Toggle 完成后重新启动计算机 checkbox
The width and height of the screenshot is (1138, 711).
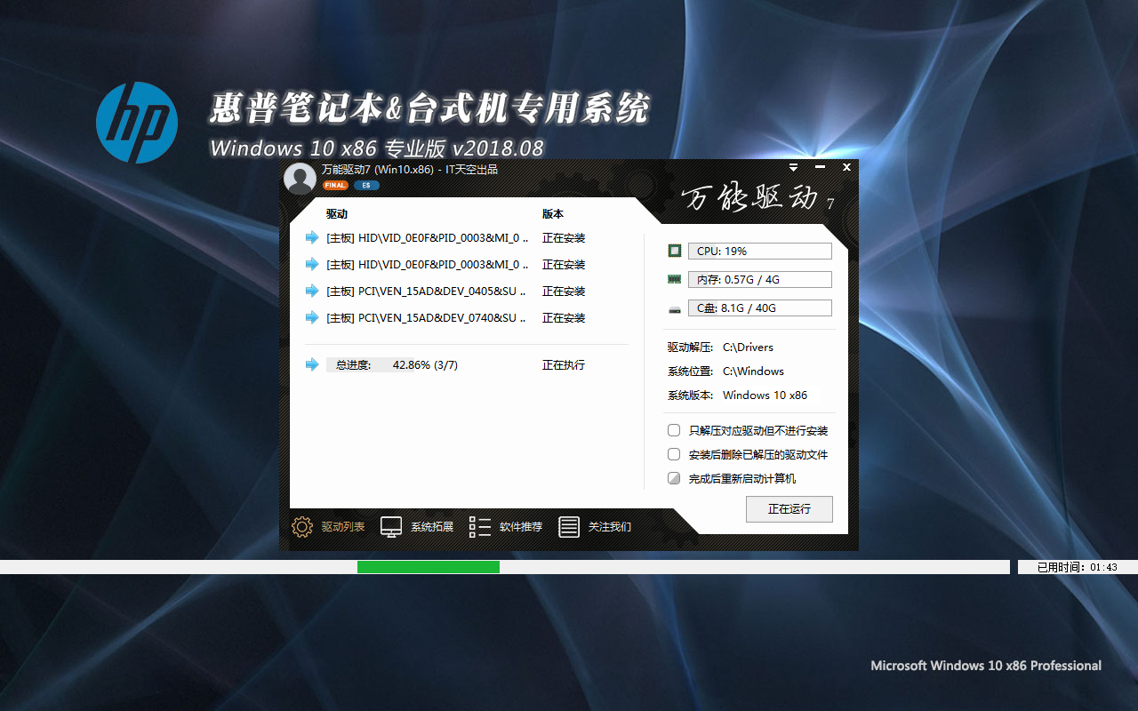pos(674,478)
